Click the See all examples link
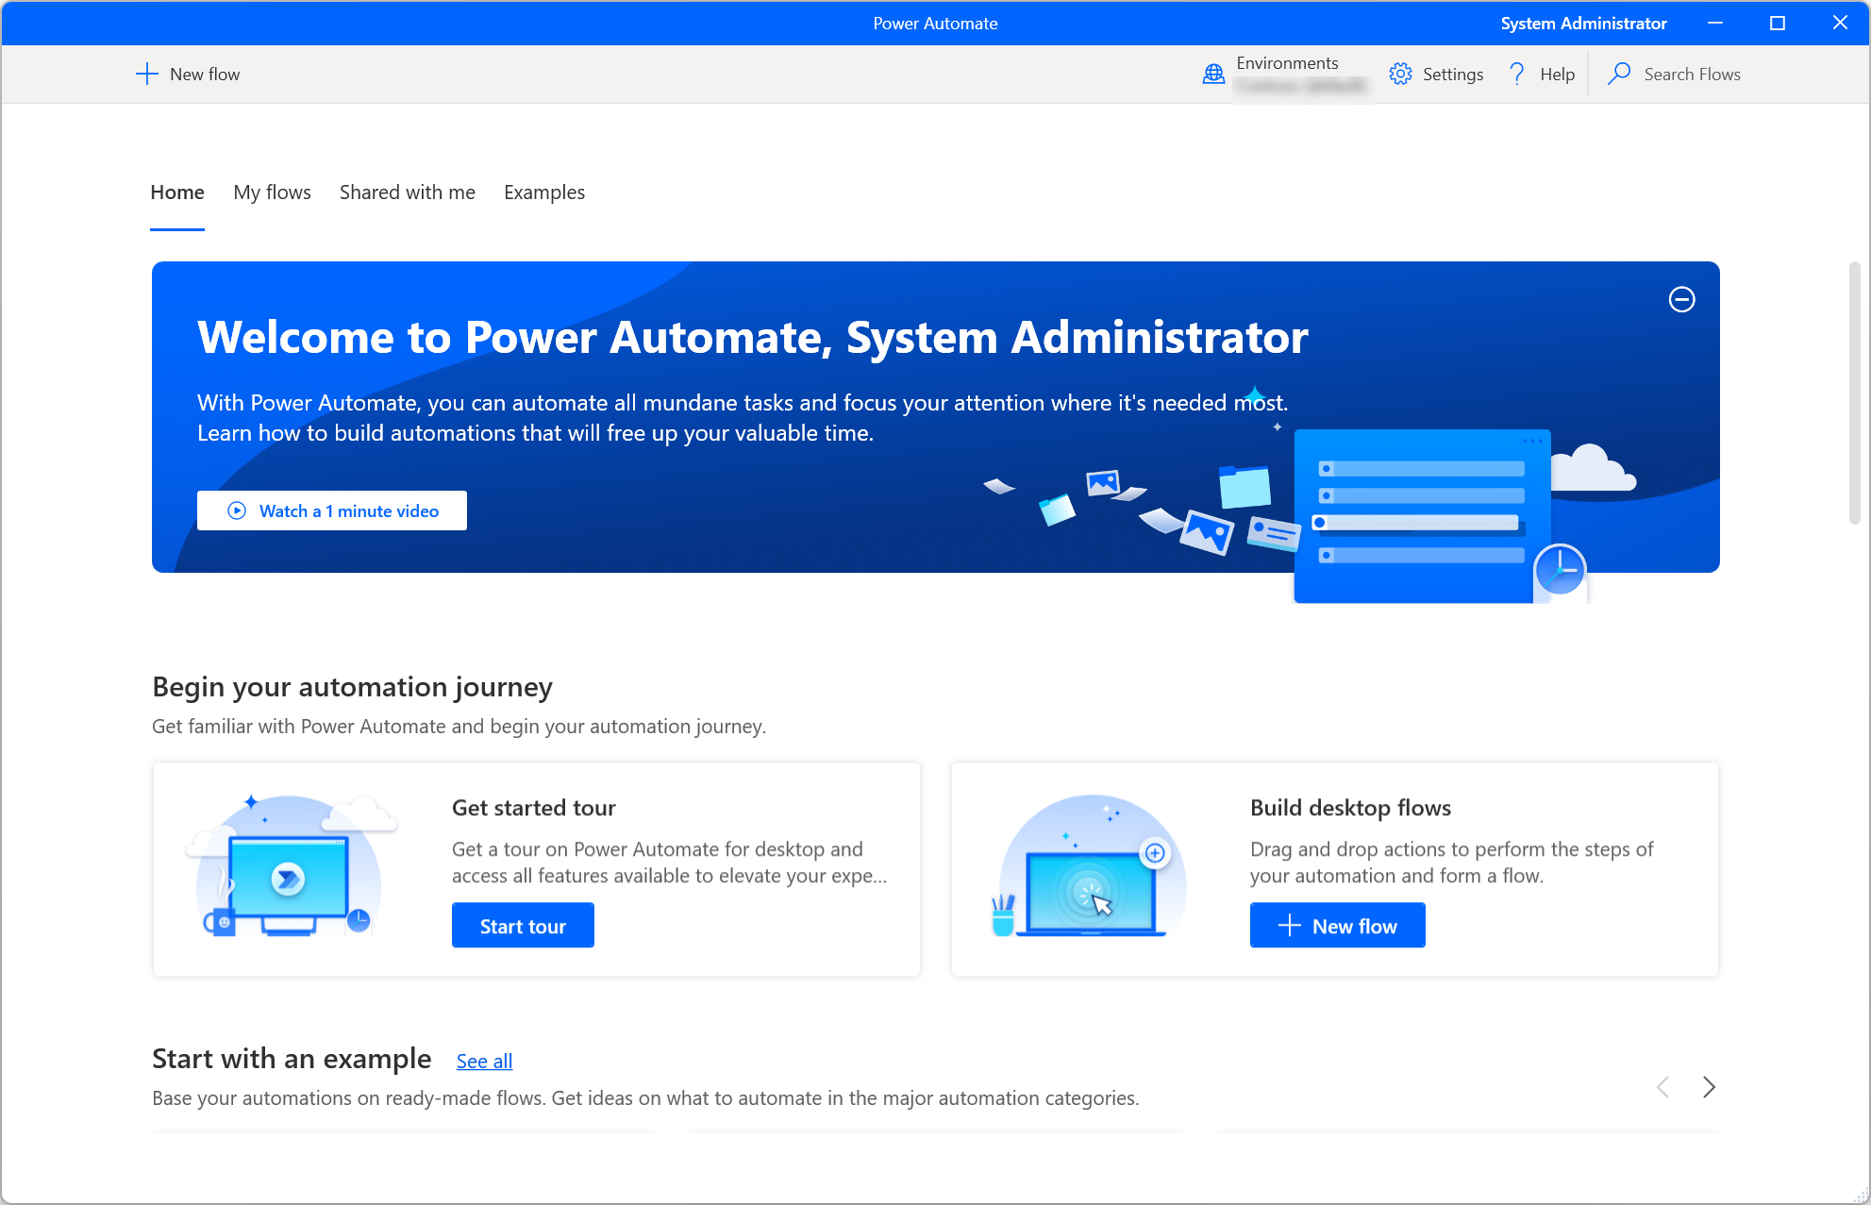The height and width of the screenshot is (1205, 1871). pyautogui.click(x=484, y=1059)
